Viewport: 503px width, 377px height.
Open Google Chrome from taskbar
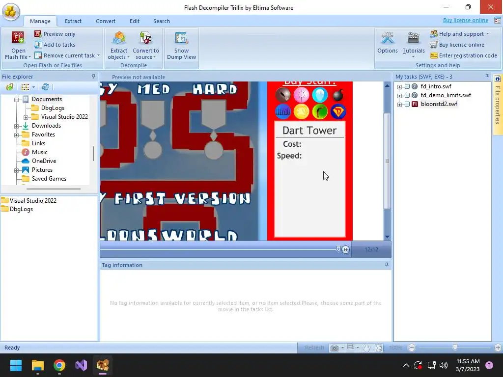tap(59, 365)
